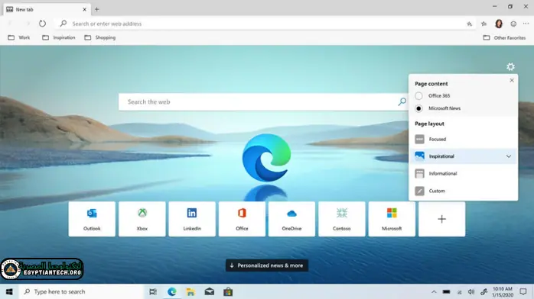The height and width of the screenshot is (299, 534).
Task: Click Personalized news & more button
Action: 267,265
